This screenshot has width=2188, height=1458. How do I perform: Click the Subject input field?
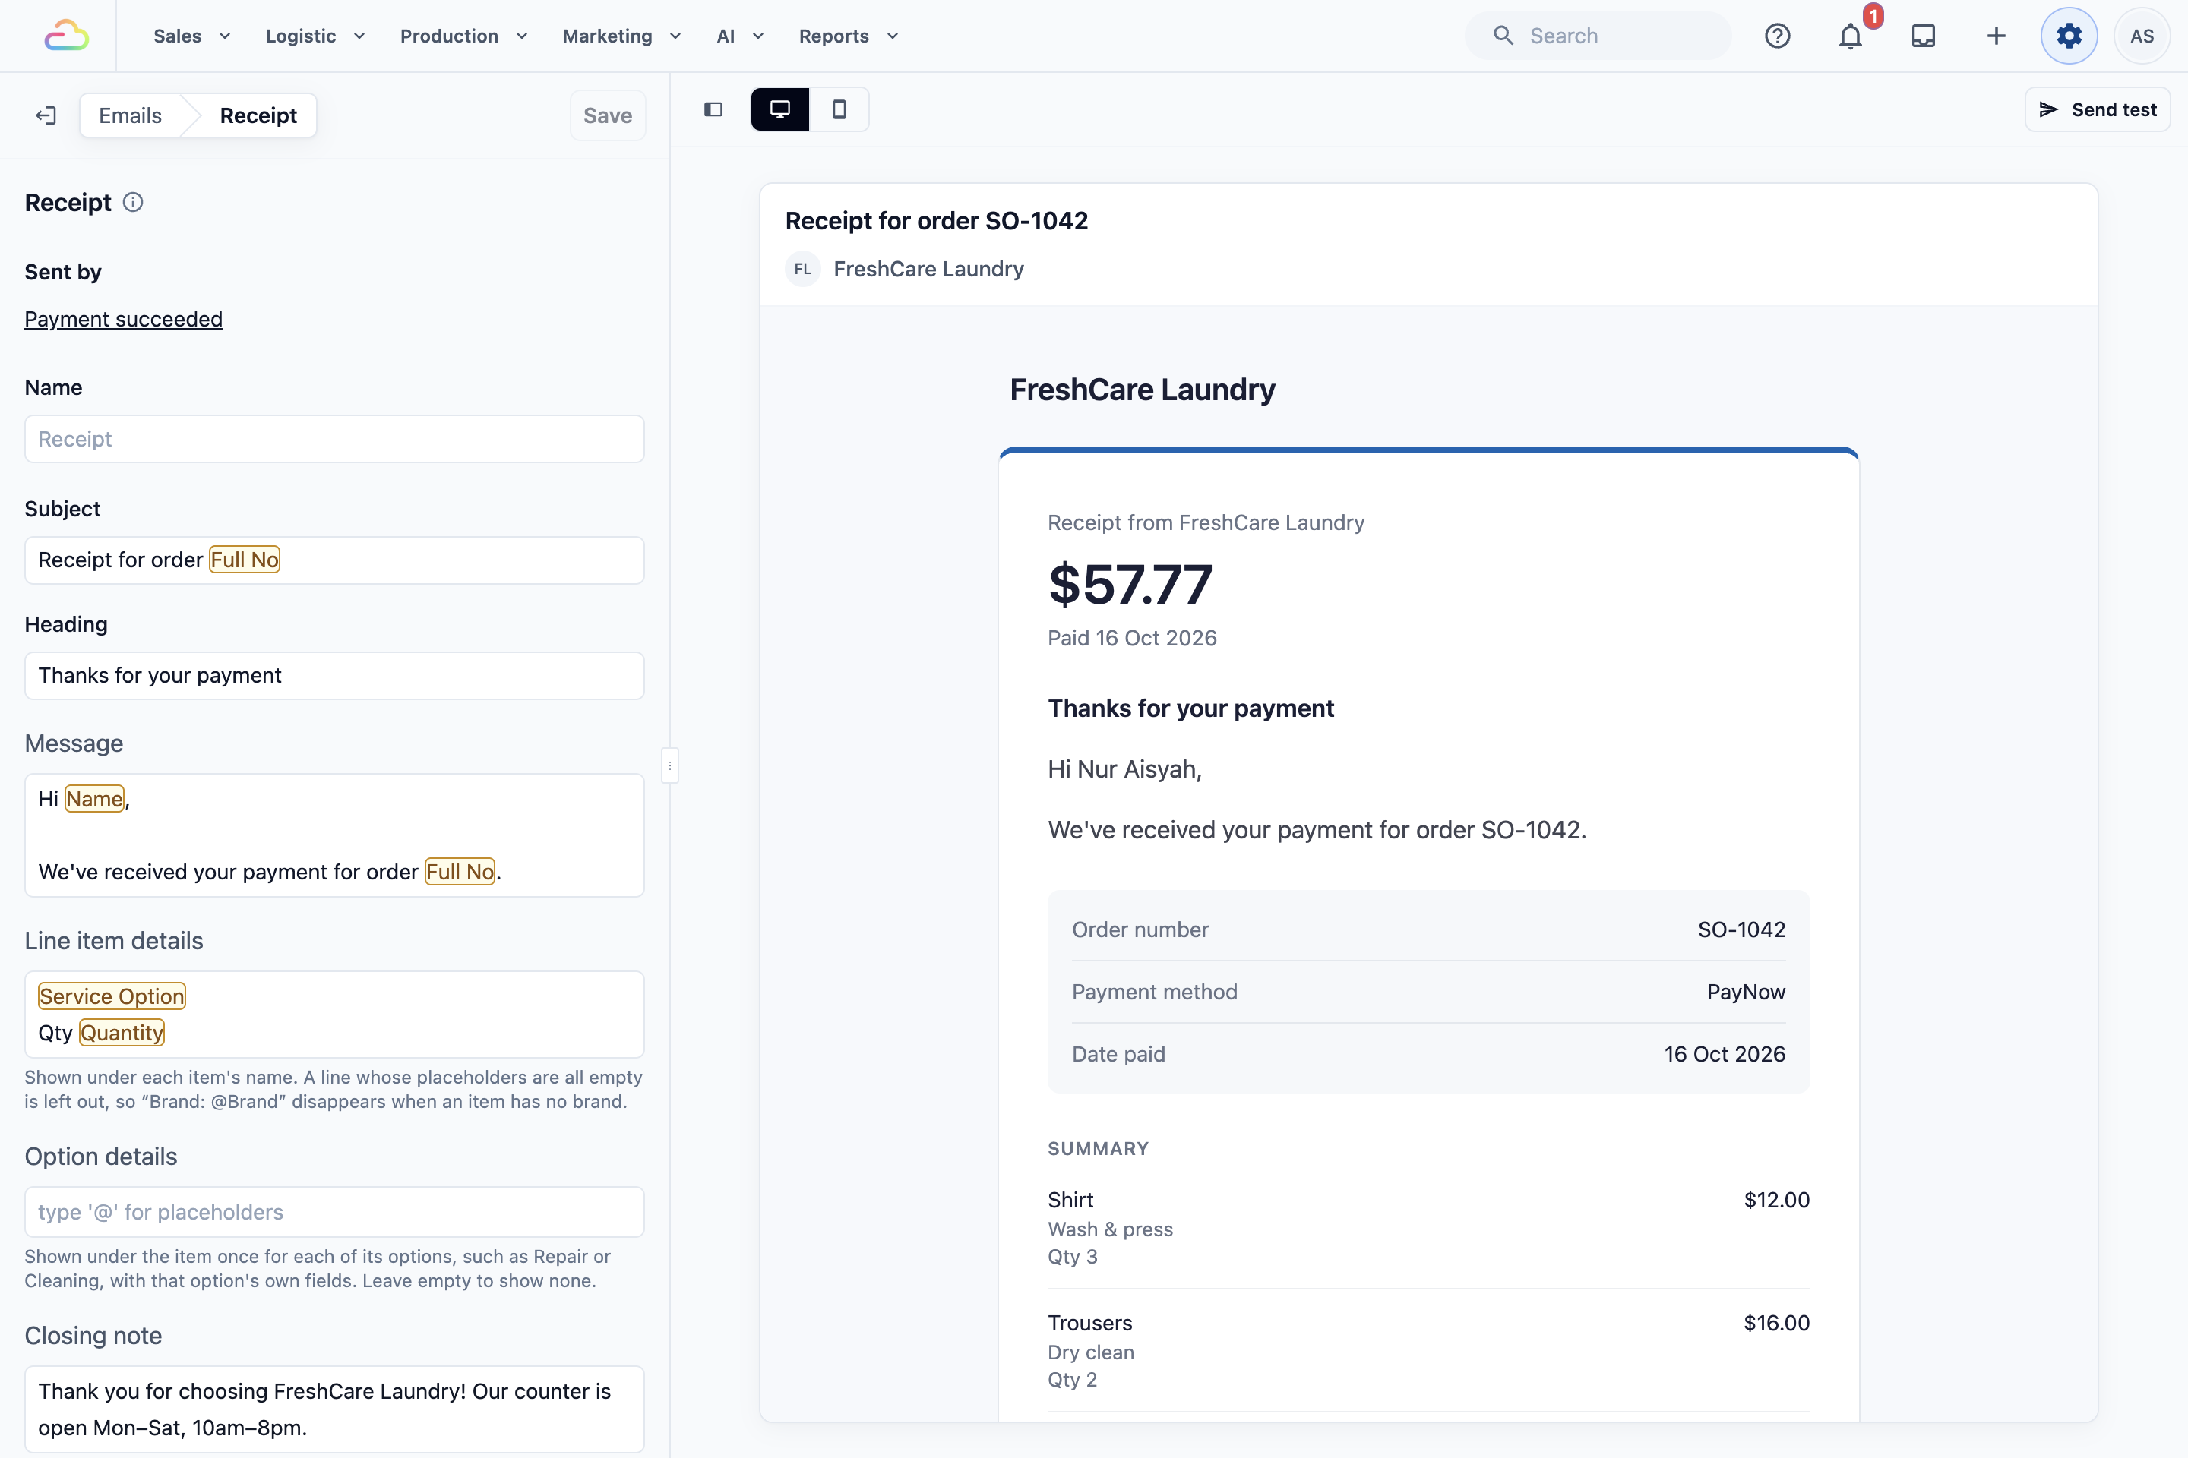tap(334, 560)
